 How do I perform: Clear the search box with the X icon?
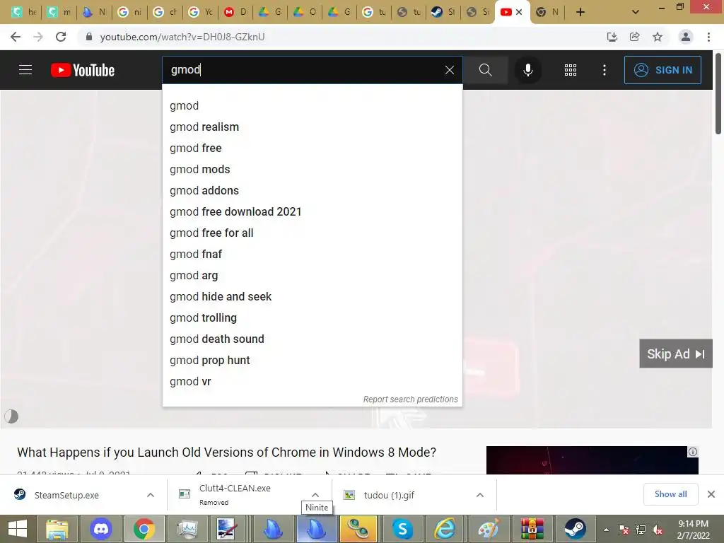[449, 70]
